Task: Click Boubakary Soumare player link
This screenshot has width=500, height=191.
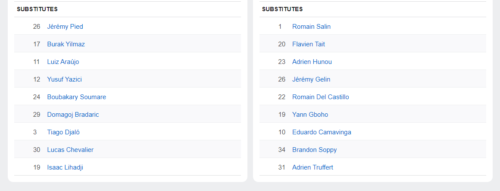Action: pos(76,97)
